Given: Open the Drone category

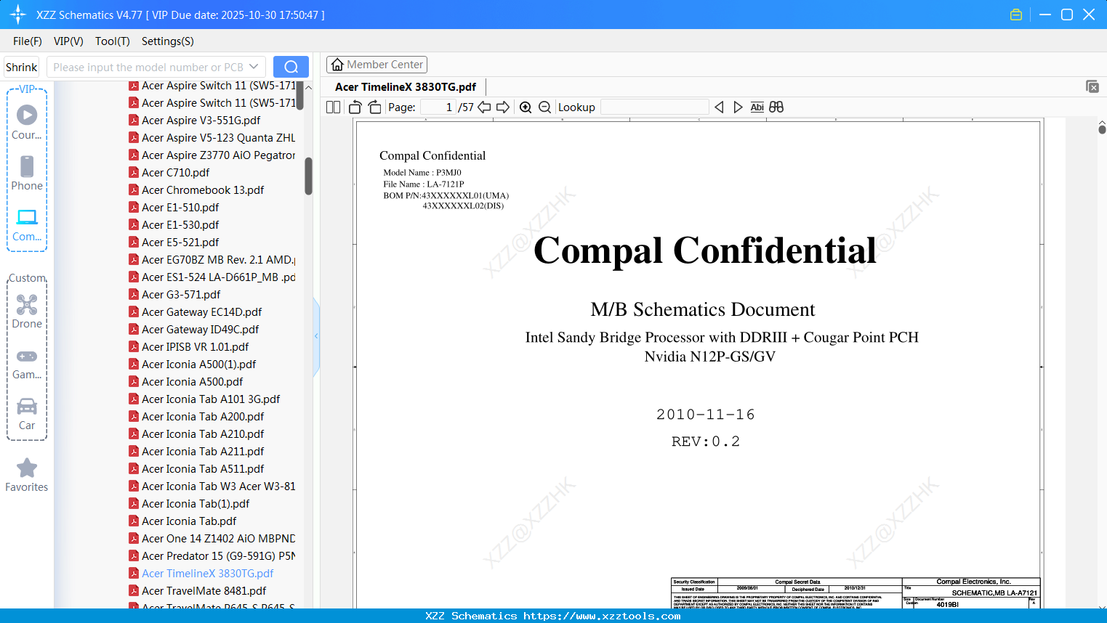Looking at the screenshot, I should click(x=27, y=311).
